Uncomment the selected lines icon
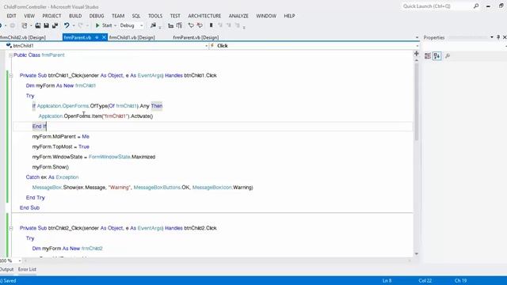This screenshot has height=285, width=507. 200,25
